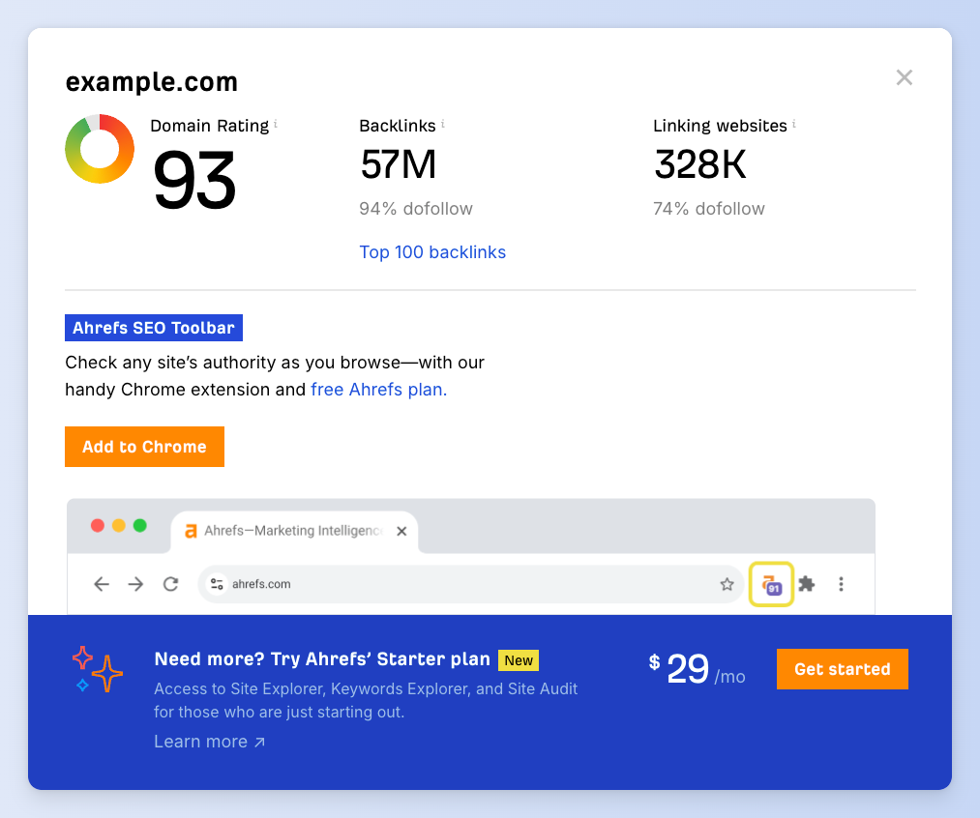Click the browser back arrow
Viewport: 980px width, 818px height.
[102, 584]
